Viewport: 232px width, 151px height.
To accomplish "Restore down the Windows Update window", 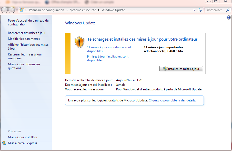I will pos(216,1).
